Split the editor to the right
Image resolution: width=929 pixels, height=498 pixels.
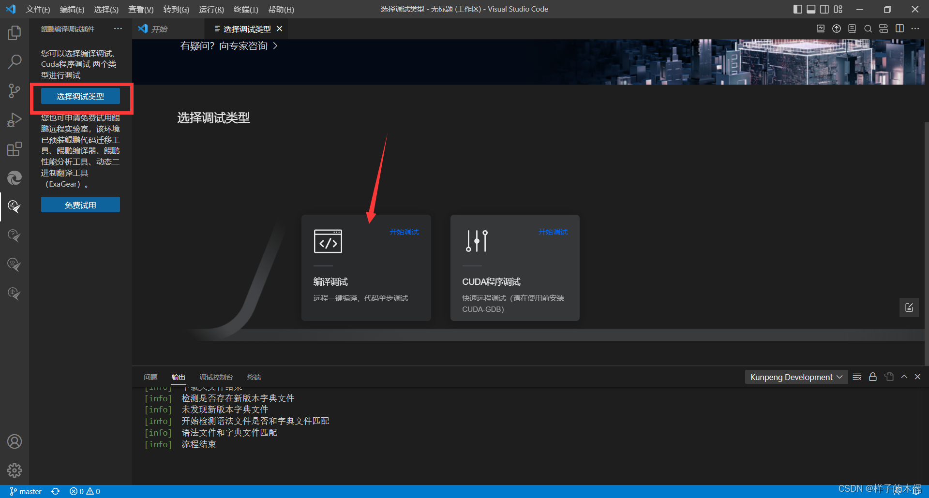(899, 29)
